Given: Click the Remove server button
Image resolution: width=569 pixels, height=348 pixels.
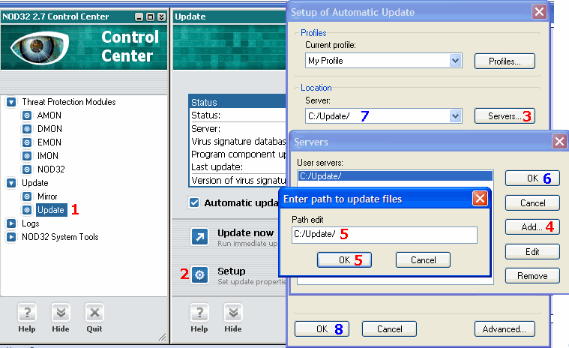Looking at the screenshot, I should click(532, 276).
